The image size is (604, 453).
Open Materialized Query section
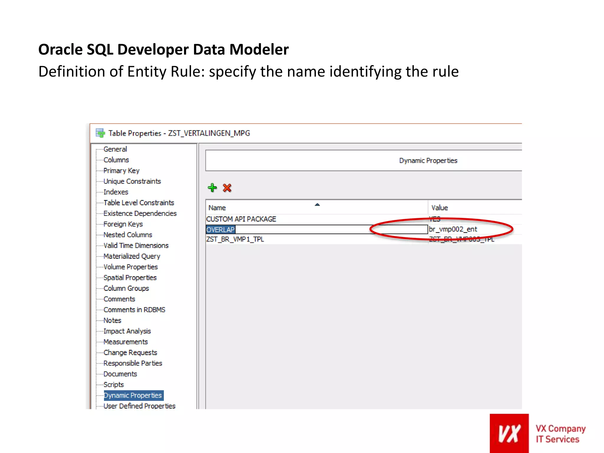tap(132, 256)
